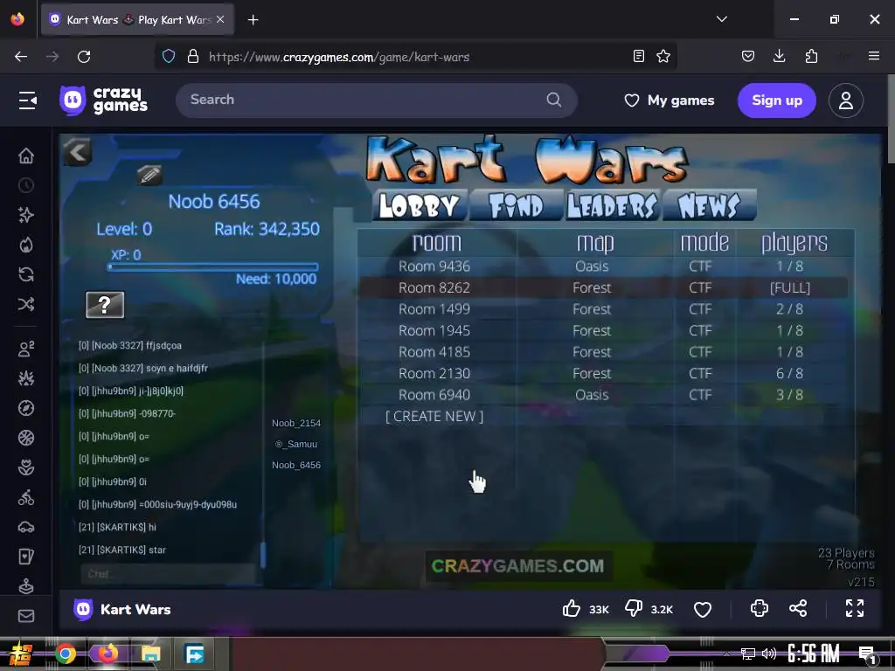The height and width of the screenshot is (671, 895).
Task: Click the taskbar volume speaker icon
Action: coord(769,654)
